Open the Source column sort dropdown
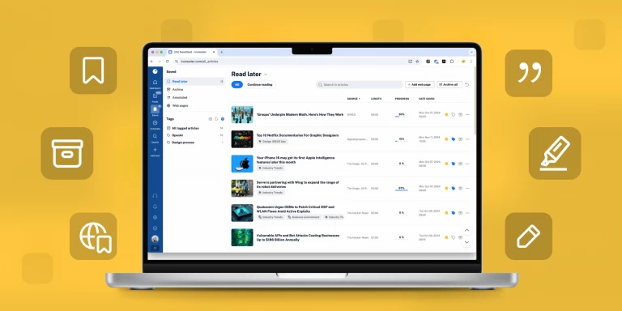 (x=353, y=98)
